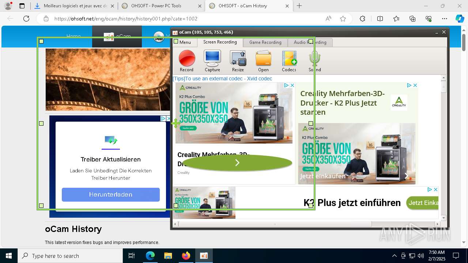Click the center move cross handle of the capture region
468x263 pixels.
click(176, 123)
